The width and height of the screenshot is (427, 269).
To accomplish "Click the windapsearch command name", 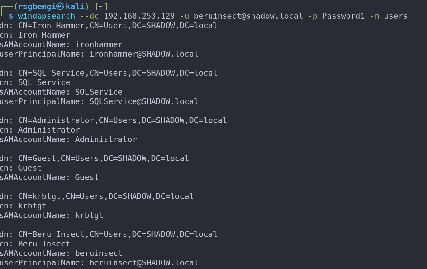I will 47,16.
